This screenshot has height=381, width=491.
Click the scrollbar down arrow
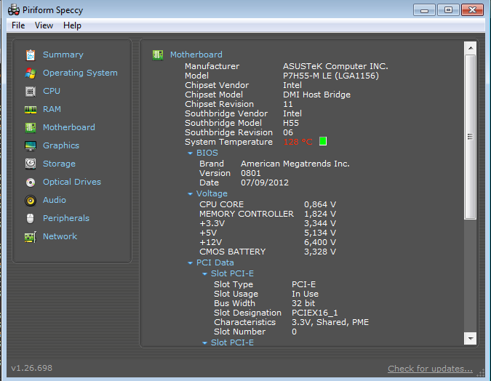(471, 338)
